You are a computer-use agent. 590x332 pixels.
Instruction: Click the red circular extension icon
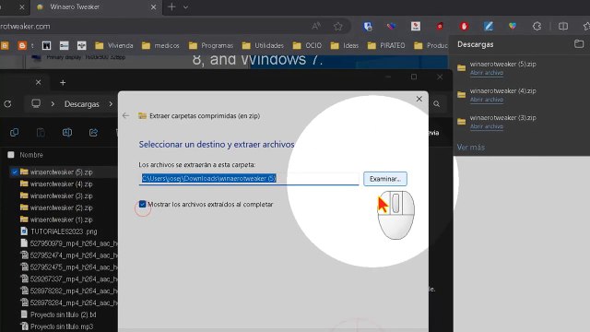[x=464, y=26]
